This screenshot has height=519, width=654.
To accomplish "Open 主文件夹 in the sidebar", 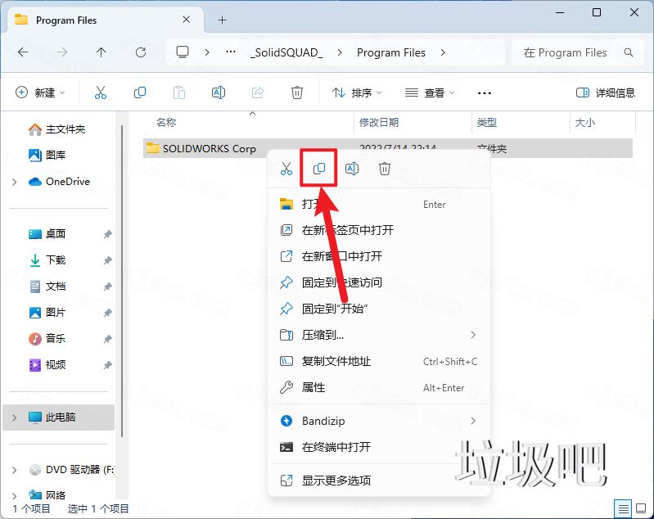I will point(58,129).
